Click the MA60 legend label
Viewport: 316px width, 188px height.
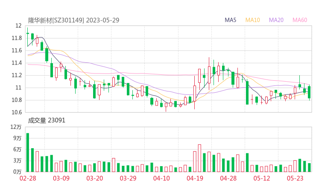[x=300, y=20]
